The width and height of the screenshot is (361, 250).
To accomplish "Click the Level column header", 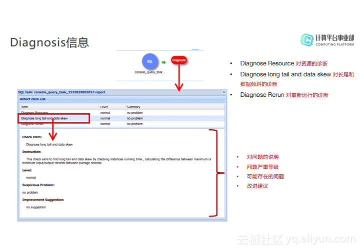I will 112,107.
